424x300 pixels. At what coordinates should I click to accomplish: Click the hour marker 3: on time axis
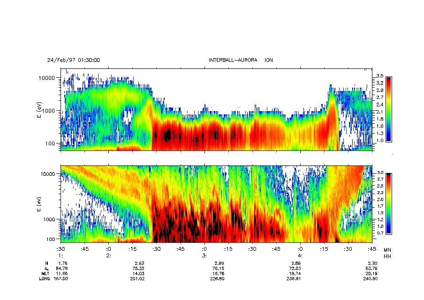pos(204,256)
